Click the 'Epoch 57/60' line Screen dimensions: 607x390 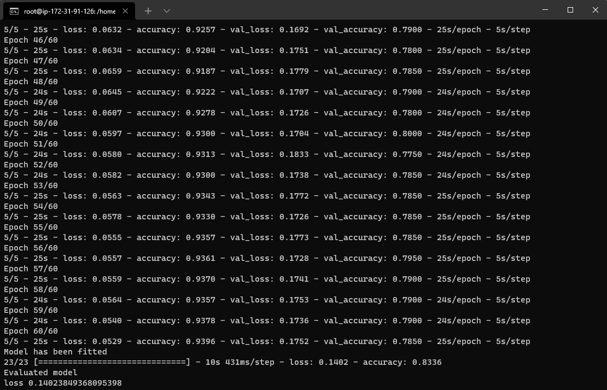tap(31, 269)
